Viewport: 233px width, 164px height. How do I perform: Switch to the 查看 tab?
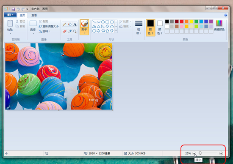[x=34, y=15]
